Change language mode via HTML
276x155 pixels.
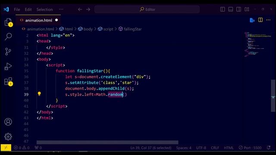click(x=229, y=148)
